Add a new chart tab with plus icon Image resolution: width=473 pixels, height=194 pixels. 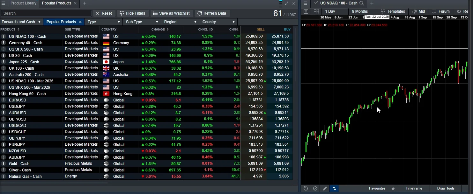(x=372, y=3)
